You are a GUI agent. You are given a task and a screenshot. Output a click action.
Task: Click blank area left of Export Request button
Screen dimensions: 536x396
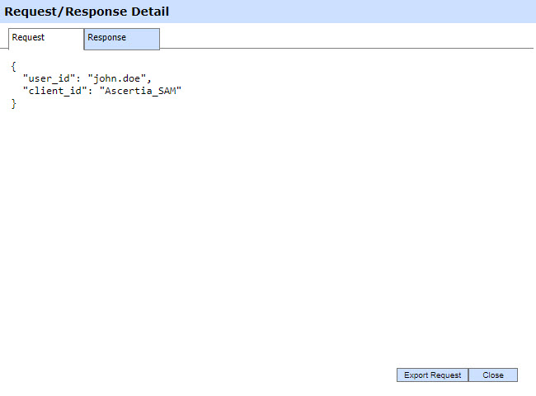pyautogui.click(x=247, y=375)
